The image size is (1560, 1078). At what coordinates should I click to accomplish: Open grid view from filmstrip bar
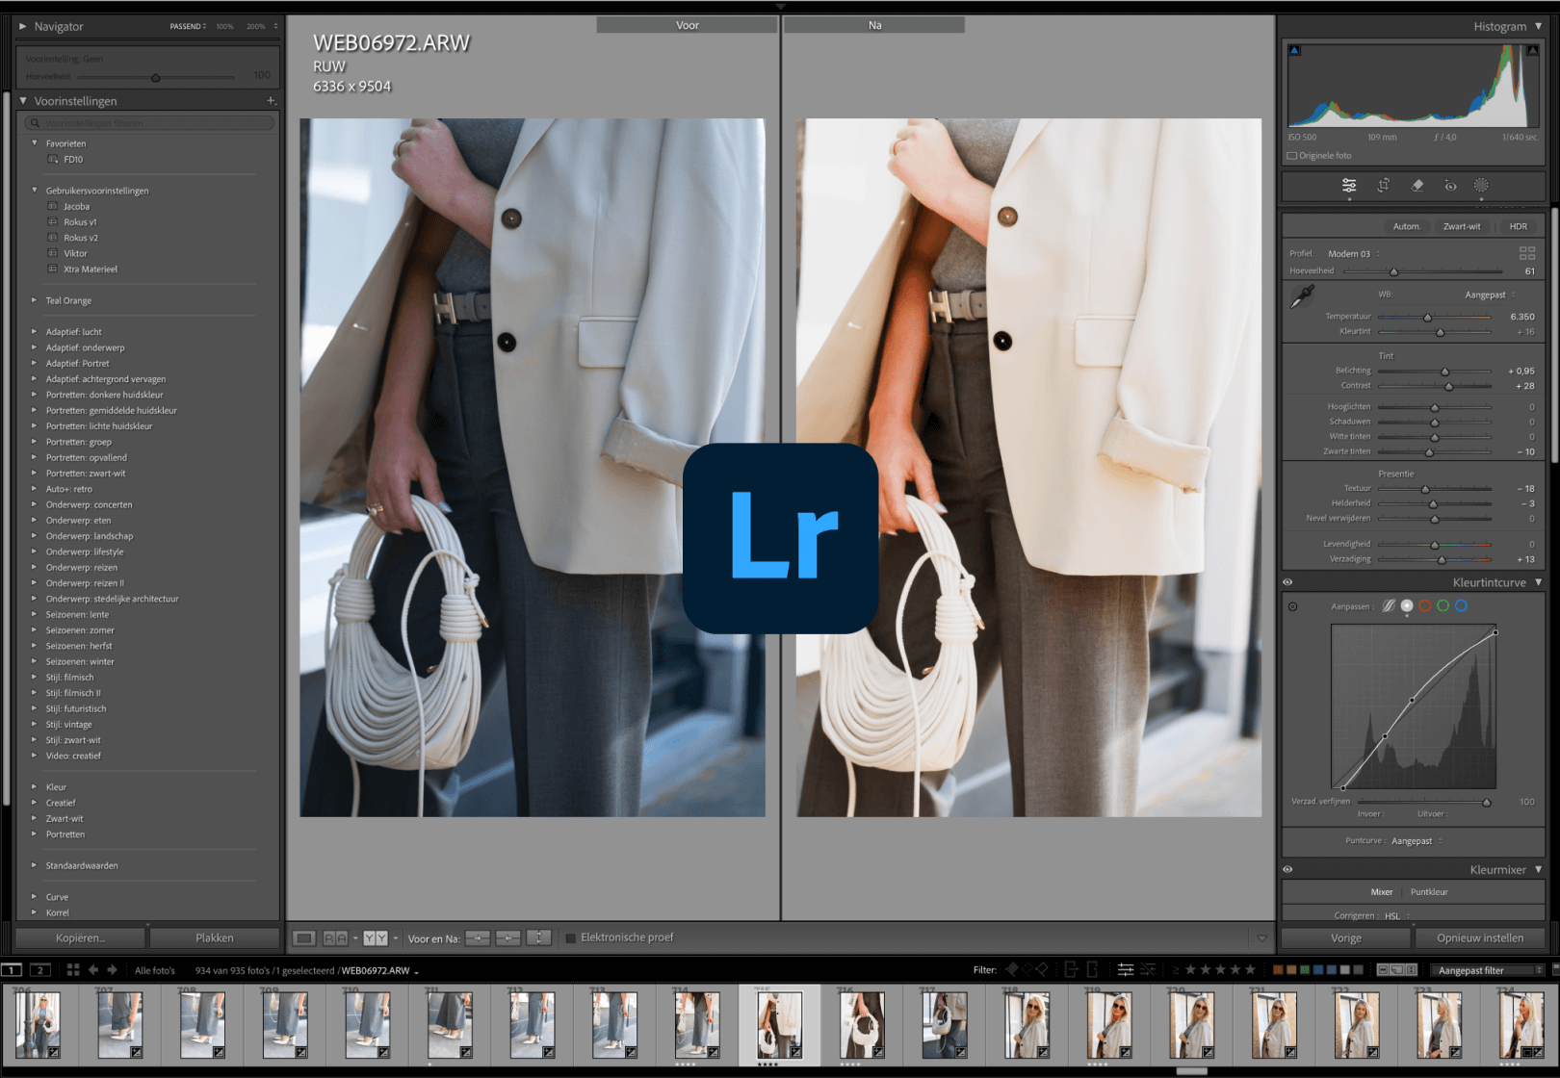coord(73,970)
